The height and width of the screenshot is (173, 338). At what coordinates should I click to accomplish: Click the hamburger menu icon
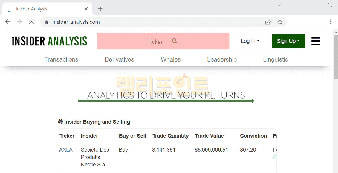click(x=316, y=41)
